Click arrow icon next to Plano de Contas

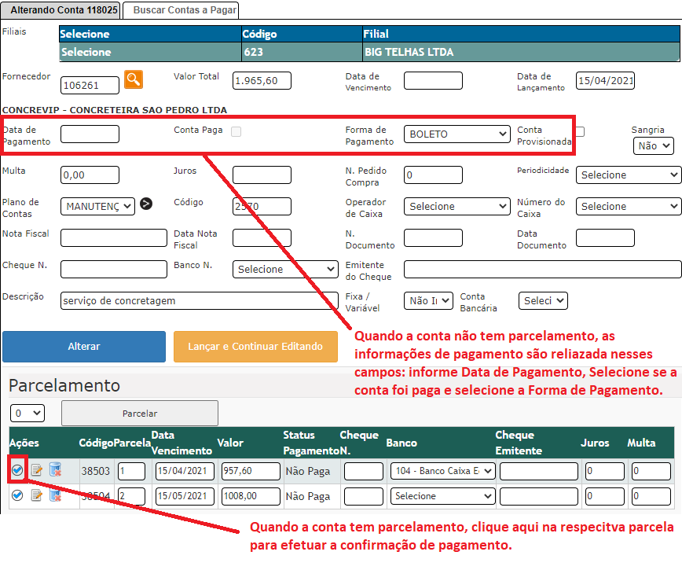[146, 204]
